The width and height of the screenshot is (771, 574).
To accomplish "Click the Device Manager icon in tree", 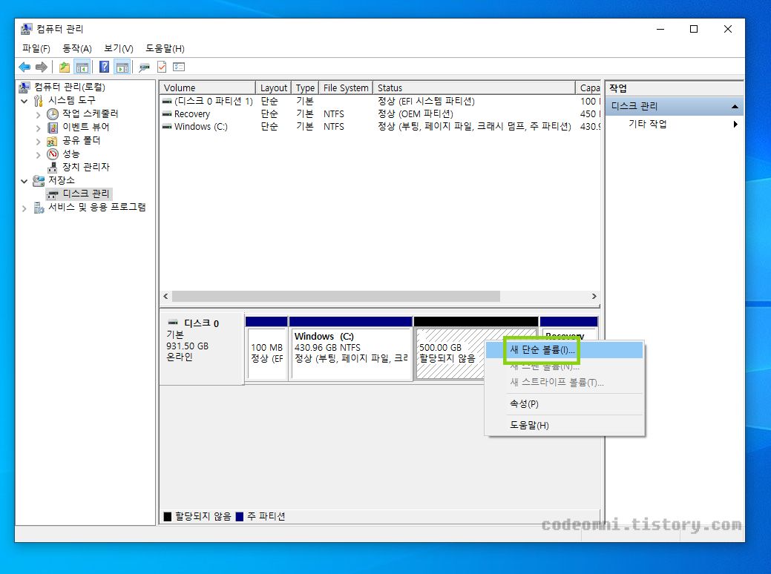I will [52, 168].
